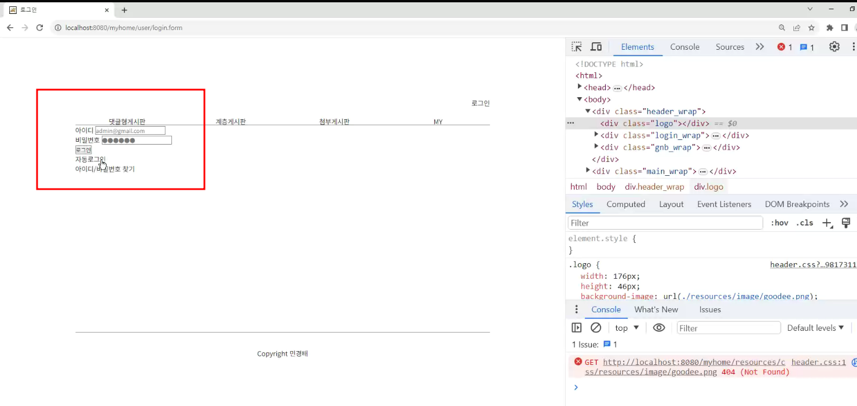Image resolution: width=857 pixels, height=406 pixels.
Task: Open the Computed styles tab
Action: pos(626,204)
